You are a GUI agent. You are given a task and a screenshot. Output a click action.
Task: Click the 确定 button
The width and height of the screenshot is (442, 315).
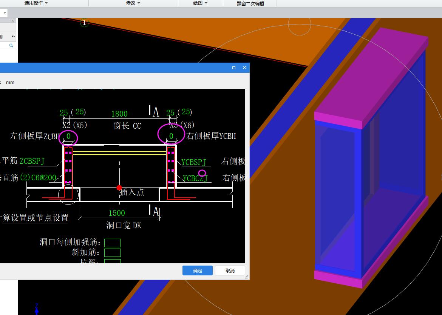(x=198, y=270)
